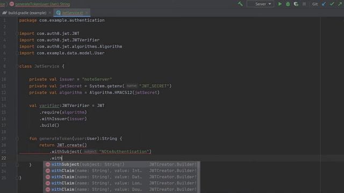Click the method icon beside withClaim Lon suggestion
This screenshot has height=193, width=344.
click(48, 183)
